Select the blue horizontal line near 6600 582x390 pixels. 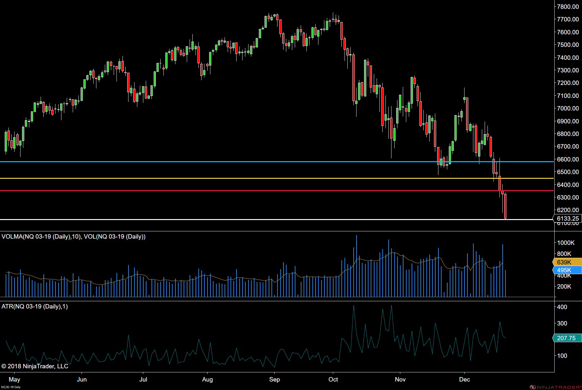[277, 161]
